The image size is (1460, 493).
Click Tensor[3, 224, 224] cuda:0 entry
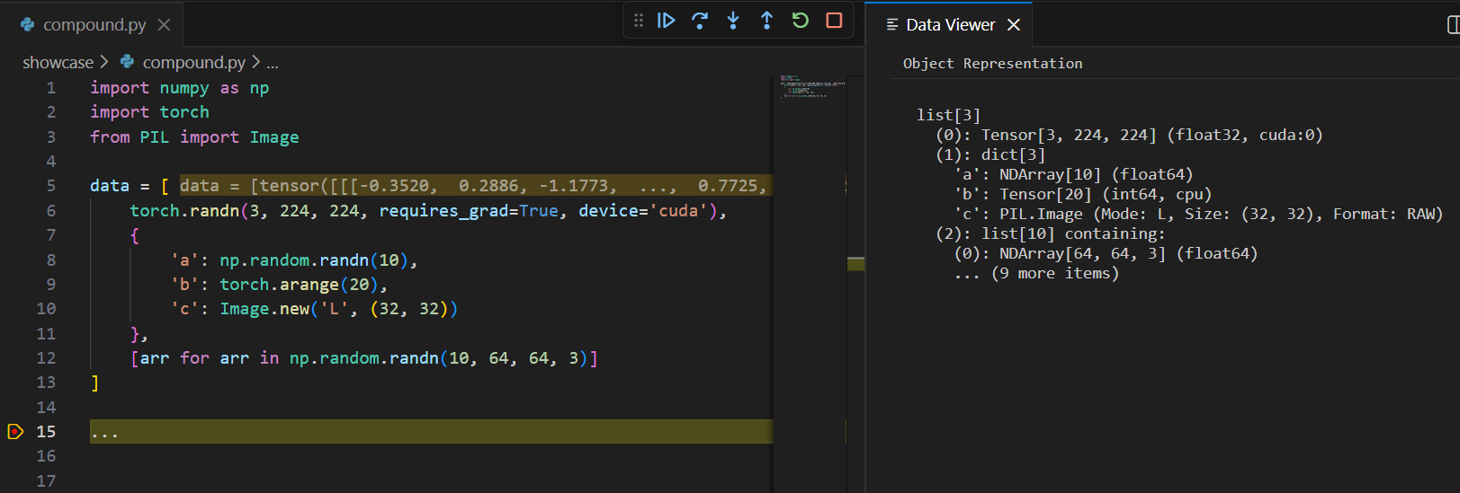pyautogui.click(x=1129, y=135)
